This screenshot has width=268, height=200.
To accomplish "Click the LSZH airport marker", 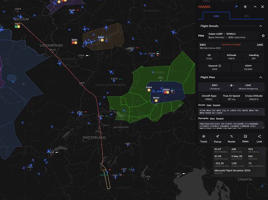I will (100, 116).
